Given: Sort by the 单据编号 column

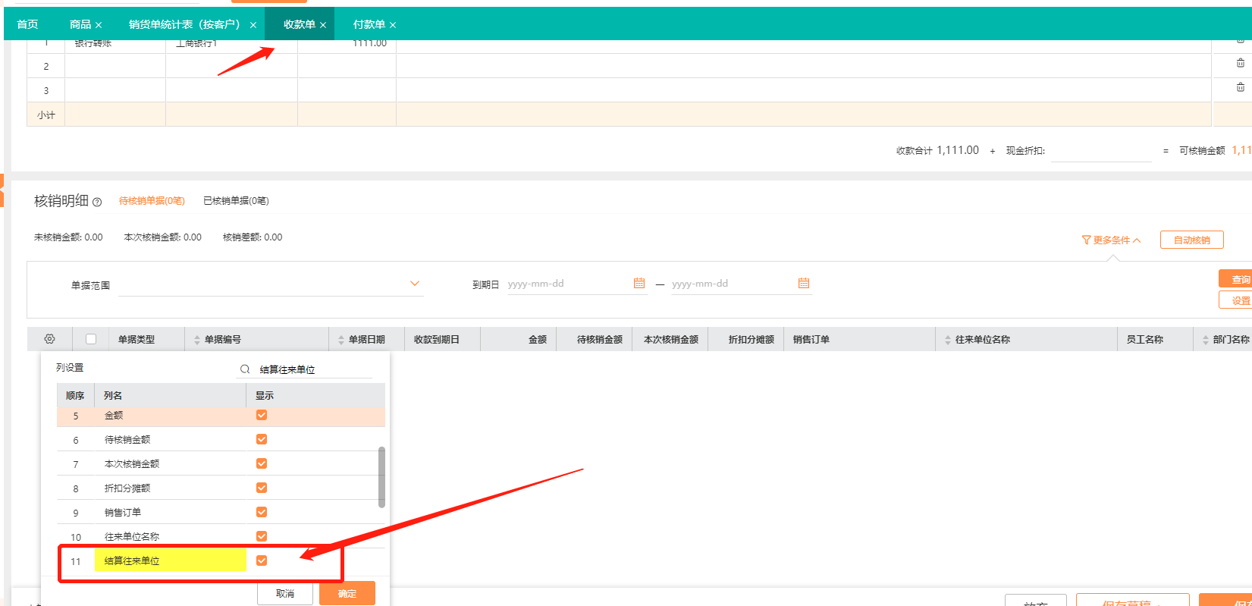Looking at the screenshot, I should pyautogui.click(x=198, y=340).
